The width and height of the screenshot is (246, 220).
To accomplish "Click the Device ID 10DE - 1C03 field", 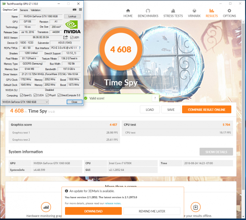I will click(x=27, y=42).
